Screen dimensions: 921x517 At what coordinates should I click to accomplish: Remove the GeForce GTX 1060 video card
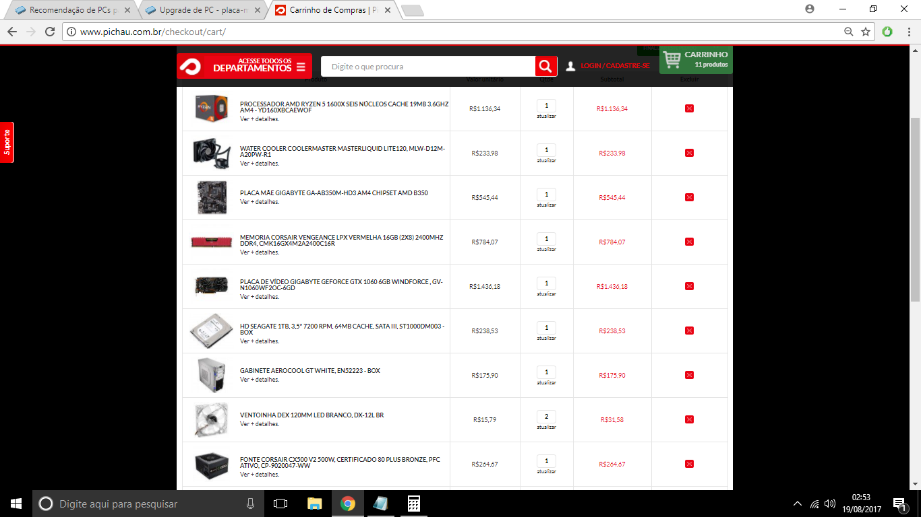689,286
